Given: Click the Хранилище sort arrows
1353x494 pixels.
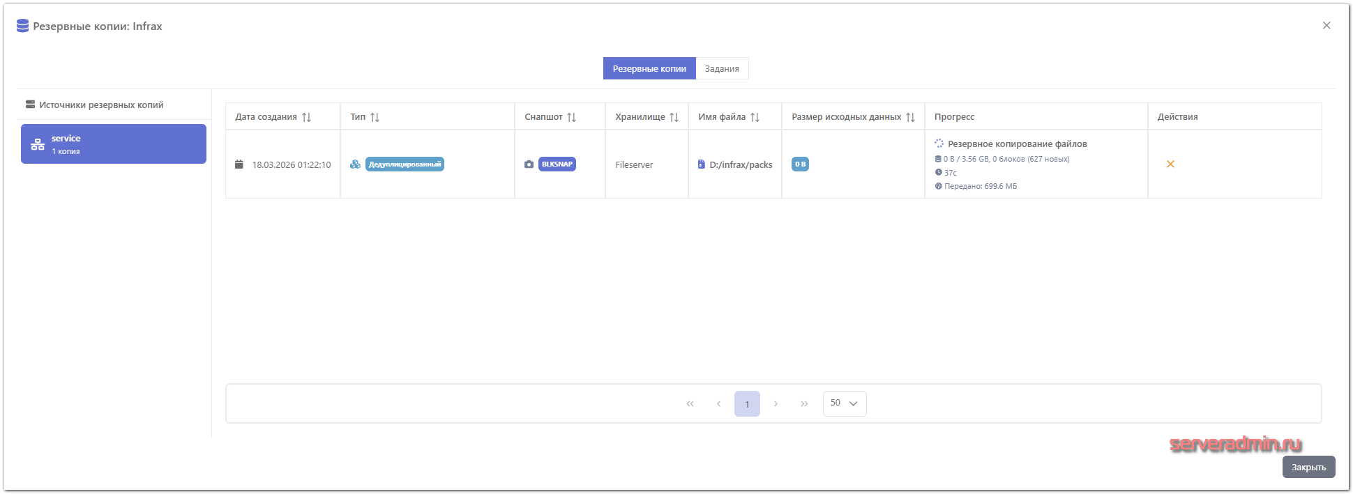Looking at the screenshot, I should 674,117.
